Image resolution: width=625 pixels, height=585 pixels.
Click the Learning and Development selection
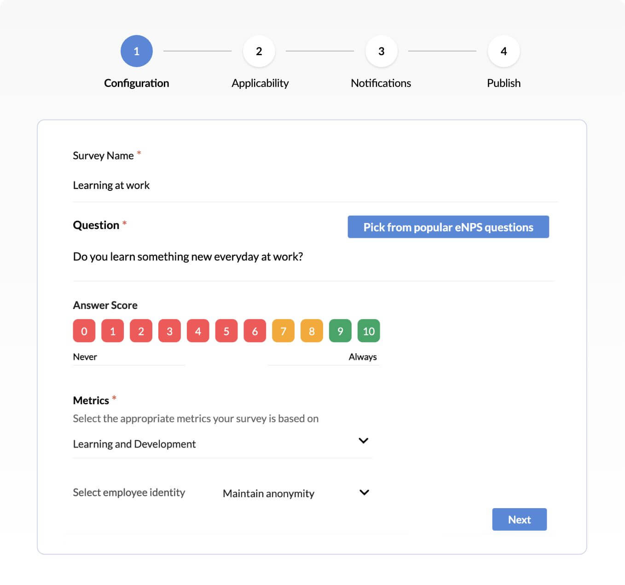coord(134,444)
